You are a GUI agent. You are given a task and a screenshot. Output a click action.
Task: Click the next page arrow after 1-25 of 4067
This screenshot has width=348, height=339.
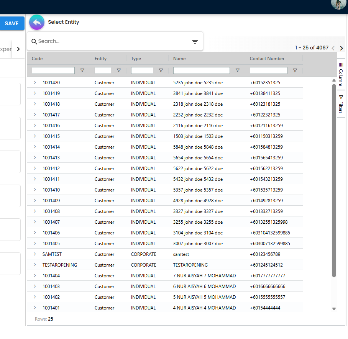pyautogui.click(x=341, y=48)
